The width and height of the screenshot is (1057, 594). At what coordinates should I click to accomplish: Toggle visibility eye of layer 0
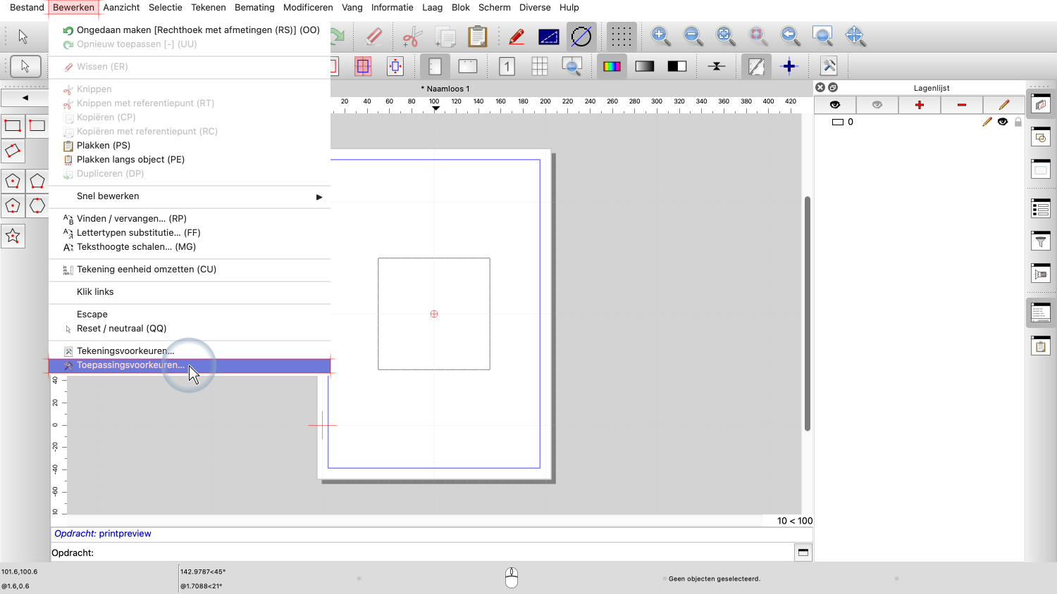(x=1003, y=122)
